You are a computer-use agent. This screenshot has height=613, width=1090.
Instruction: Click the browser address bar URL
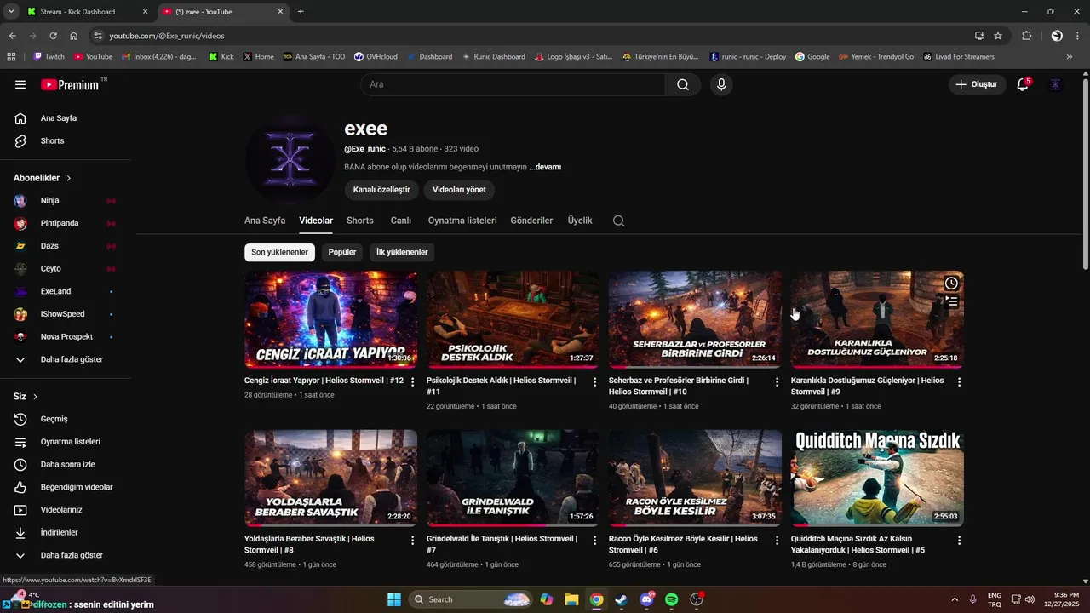tap(167, 36)
